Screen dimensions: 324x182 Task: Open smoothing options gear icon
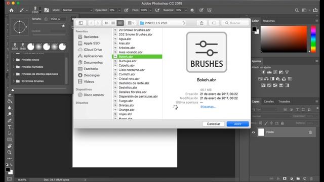point(192,10)
